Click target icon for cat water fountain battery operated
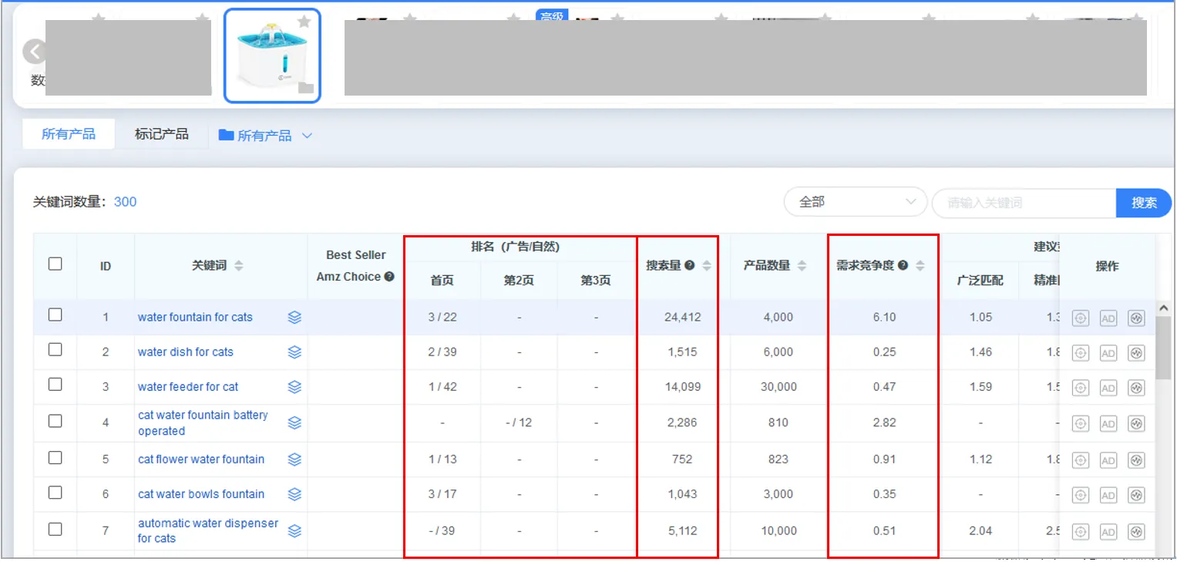This screenshot has height=562, width=1177. [1081, 423]
